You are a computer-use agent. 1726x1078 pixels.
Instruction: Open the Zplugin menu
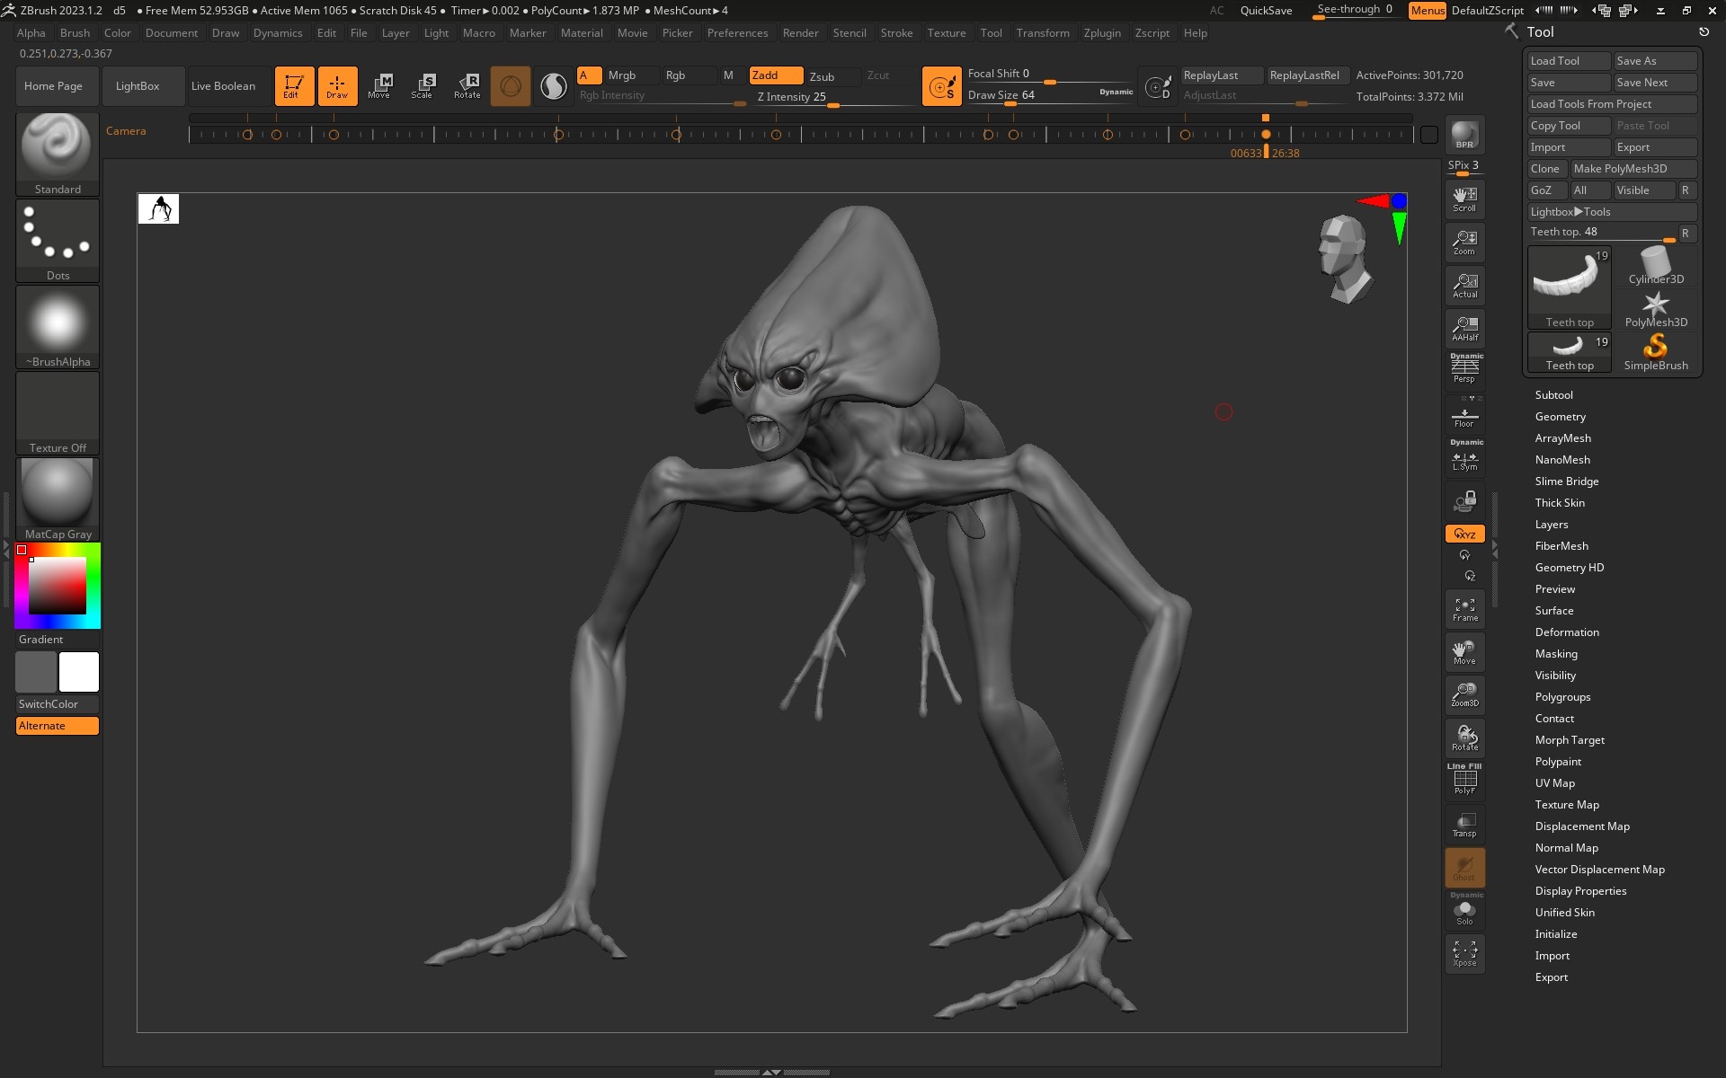[1102, 33]
